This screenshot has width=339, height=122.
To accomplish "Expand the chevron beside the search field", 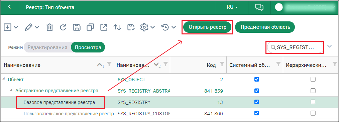I will coord(330,46).
